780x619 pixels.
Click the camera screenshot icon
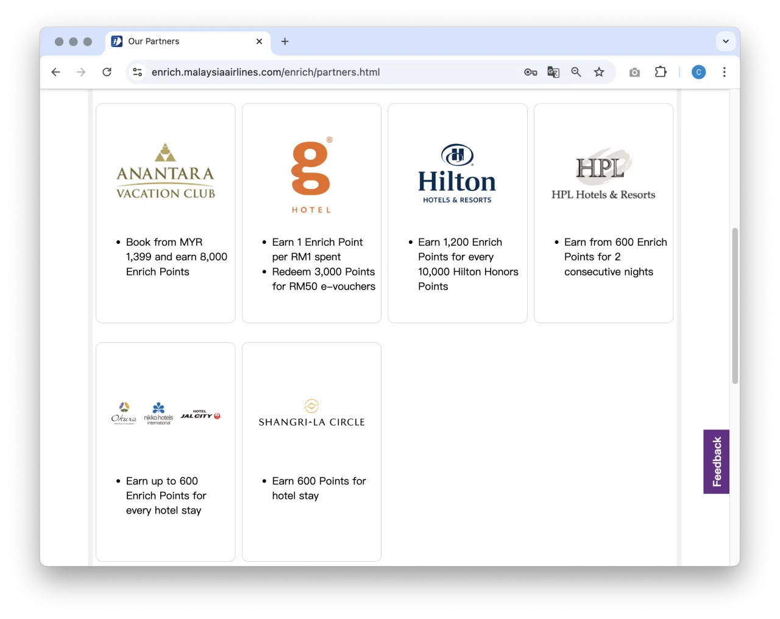pos(634,72)
